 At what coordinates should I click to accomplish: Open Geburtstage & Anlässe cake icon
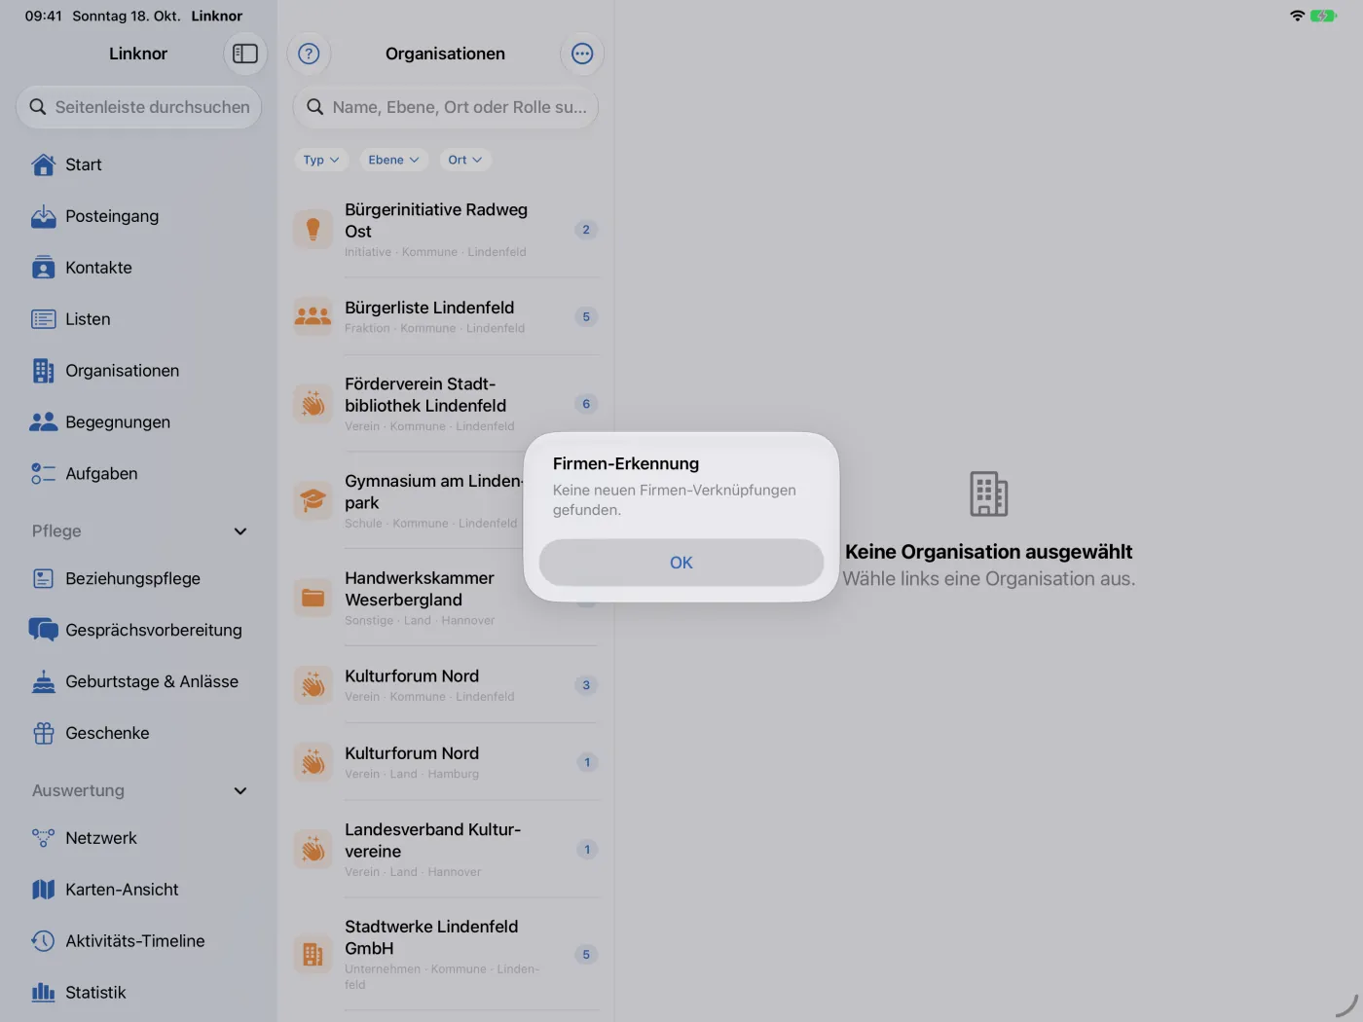pos(44,681)
